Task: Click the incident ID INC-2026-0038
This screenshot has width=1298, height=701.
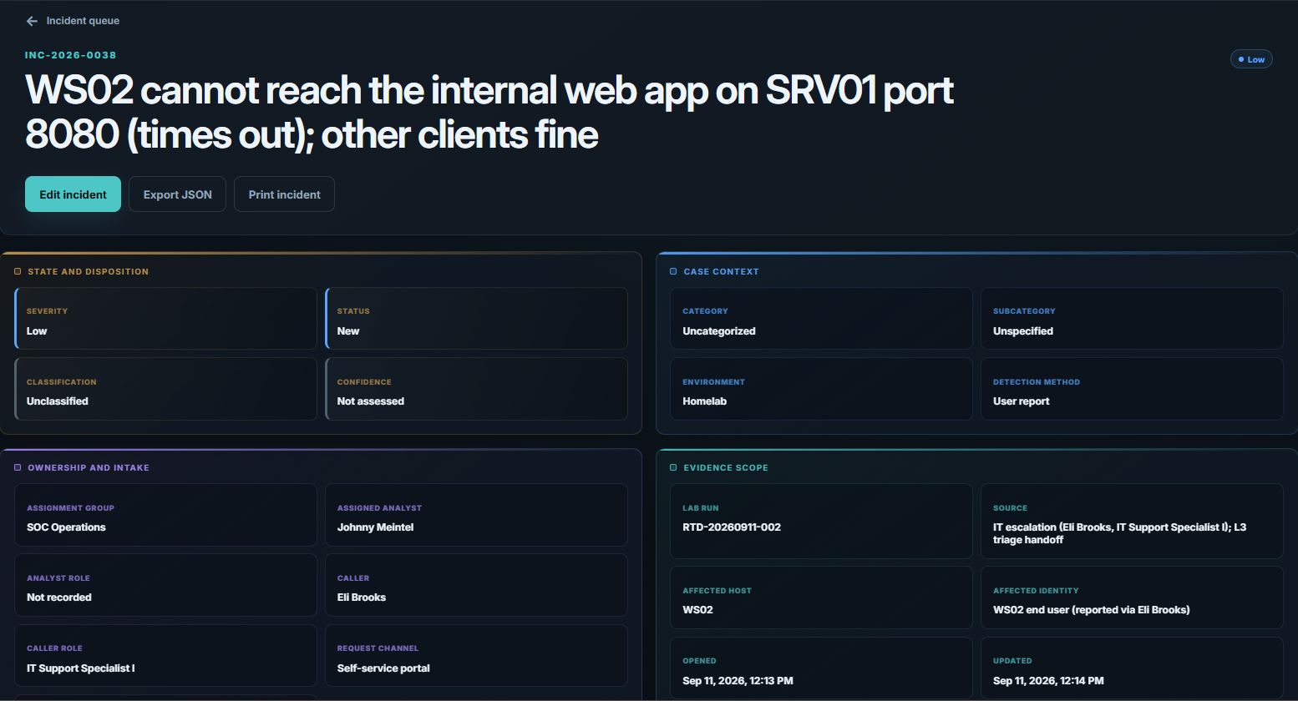Action: coord(71,55)
